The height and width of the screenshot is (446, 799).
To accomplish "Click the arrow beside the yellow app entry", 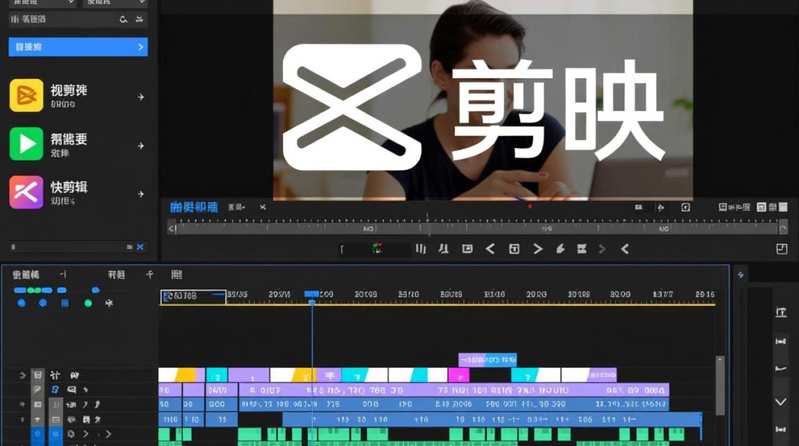I will click(141, 97).
